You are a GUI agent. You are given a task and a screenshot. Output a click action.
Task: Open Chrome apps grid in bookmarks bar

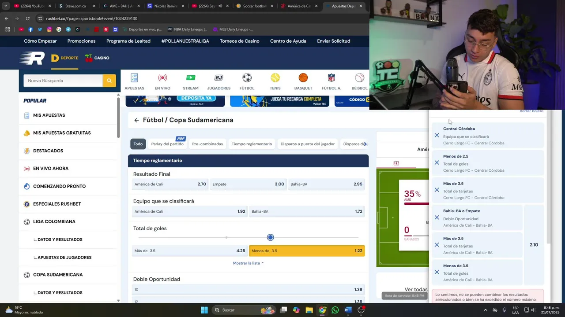point(8,29)
